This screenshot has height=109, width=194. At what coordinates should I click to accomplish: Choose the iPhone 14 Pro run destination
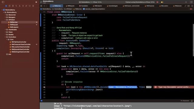96,2
